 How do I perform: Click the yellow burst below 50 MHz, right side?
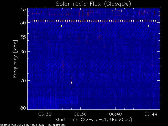click(148, 26)
